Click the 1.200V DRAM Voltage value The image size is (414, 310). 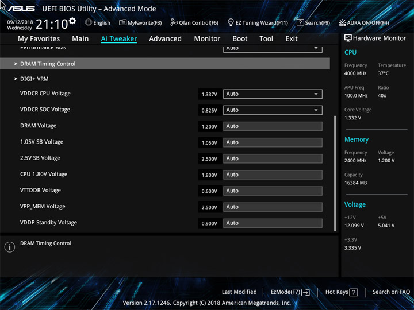[x=209, y=126]
